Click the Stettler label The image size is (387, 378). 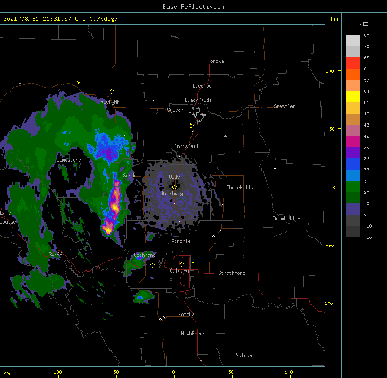pyautogui.click(x=285, y=106)
